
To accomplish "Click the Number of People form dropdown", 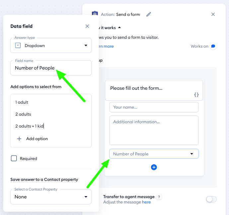I will click(154, 154).
